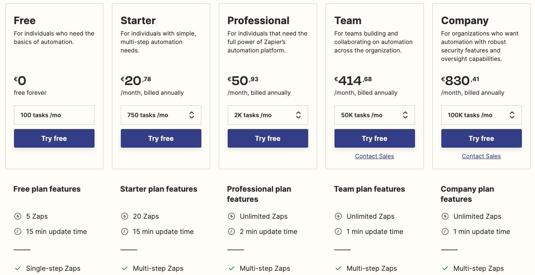Open Contact Sales link under Team plan
Image resolution: width=535 pixels, height=275 pixels.
pyautogui.click(x=375, y=156)
